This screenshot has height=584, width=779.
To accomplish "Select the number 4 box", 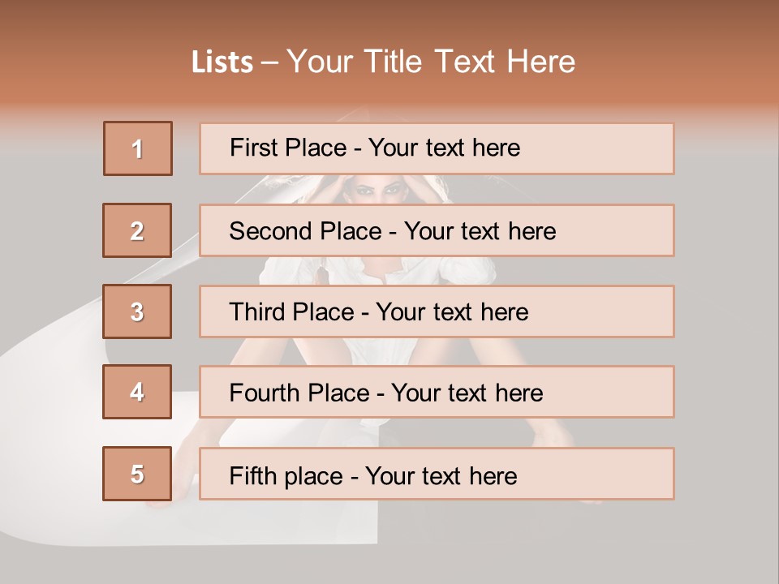I will tap(137, 392).
